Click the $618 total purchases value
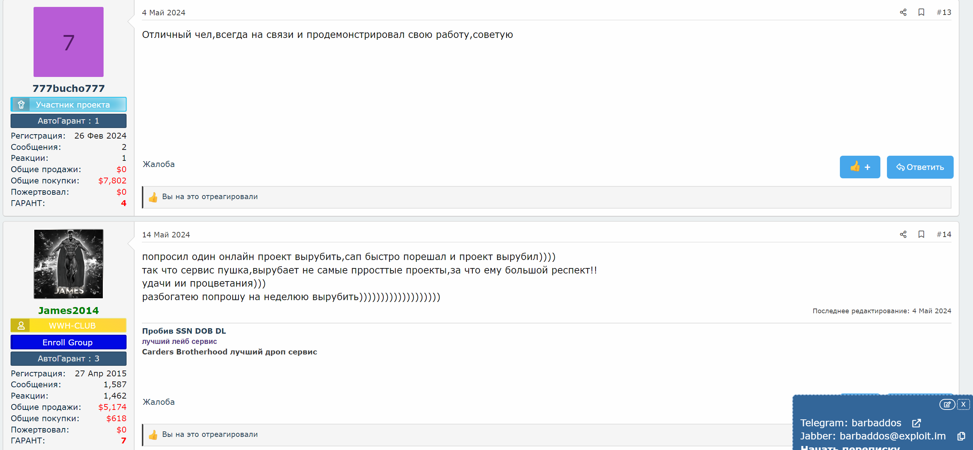The height and width of the screenshot is (450, 973). [116, 418]
